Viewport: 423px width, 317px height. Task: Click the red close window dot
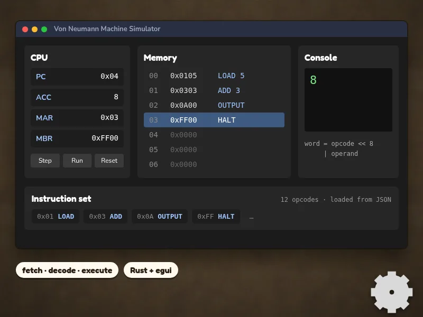pos(25,29)
